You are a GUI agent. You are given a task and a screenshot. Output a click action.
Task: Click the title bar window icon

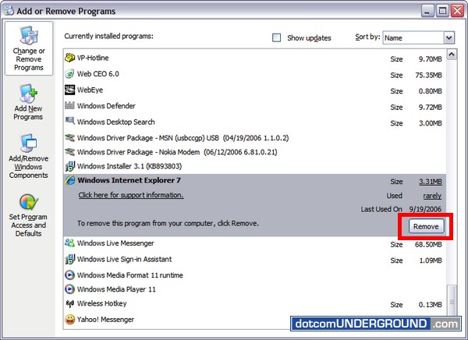[x=9, y=11]
